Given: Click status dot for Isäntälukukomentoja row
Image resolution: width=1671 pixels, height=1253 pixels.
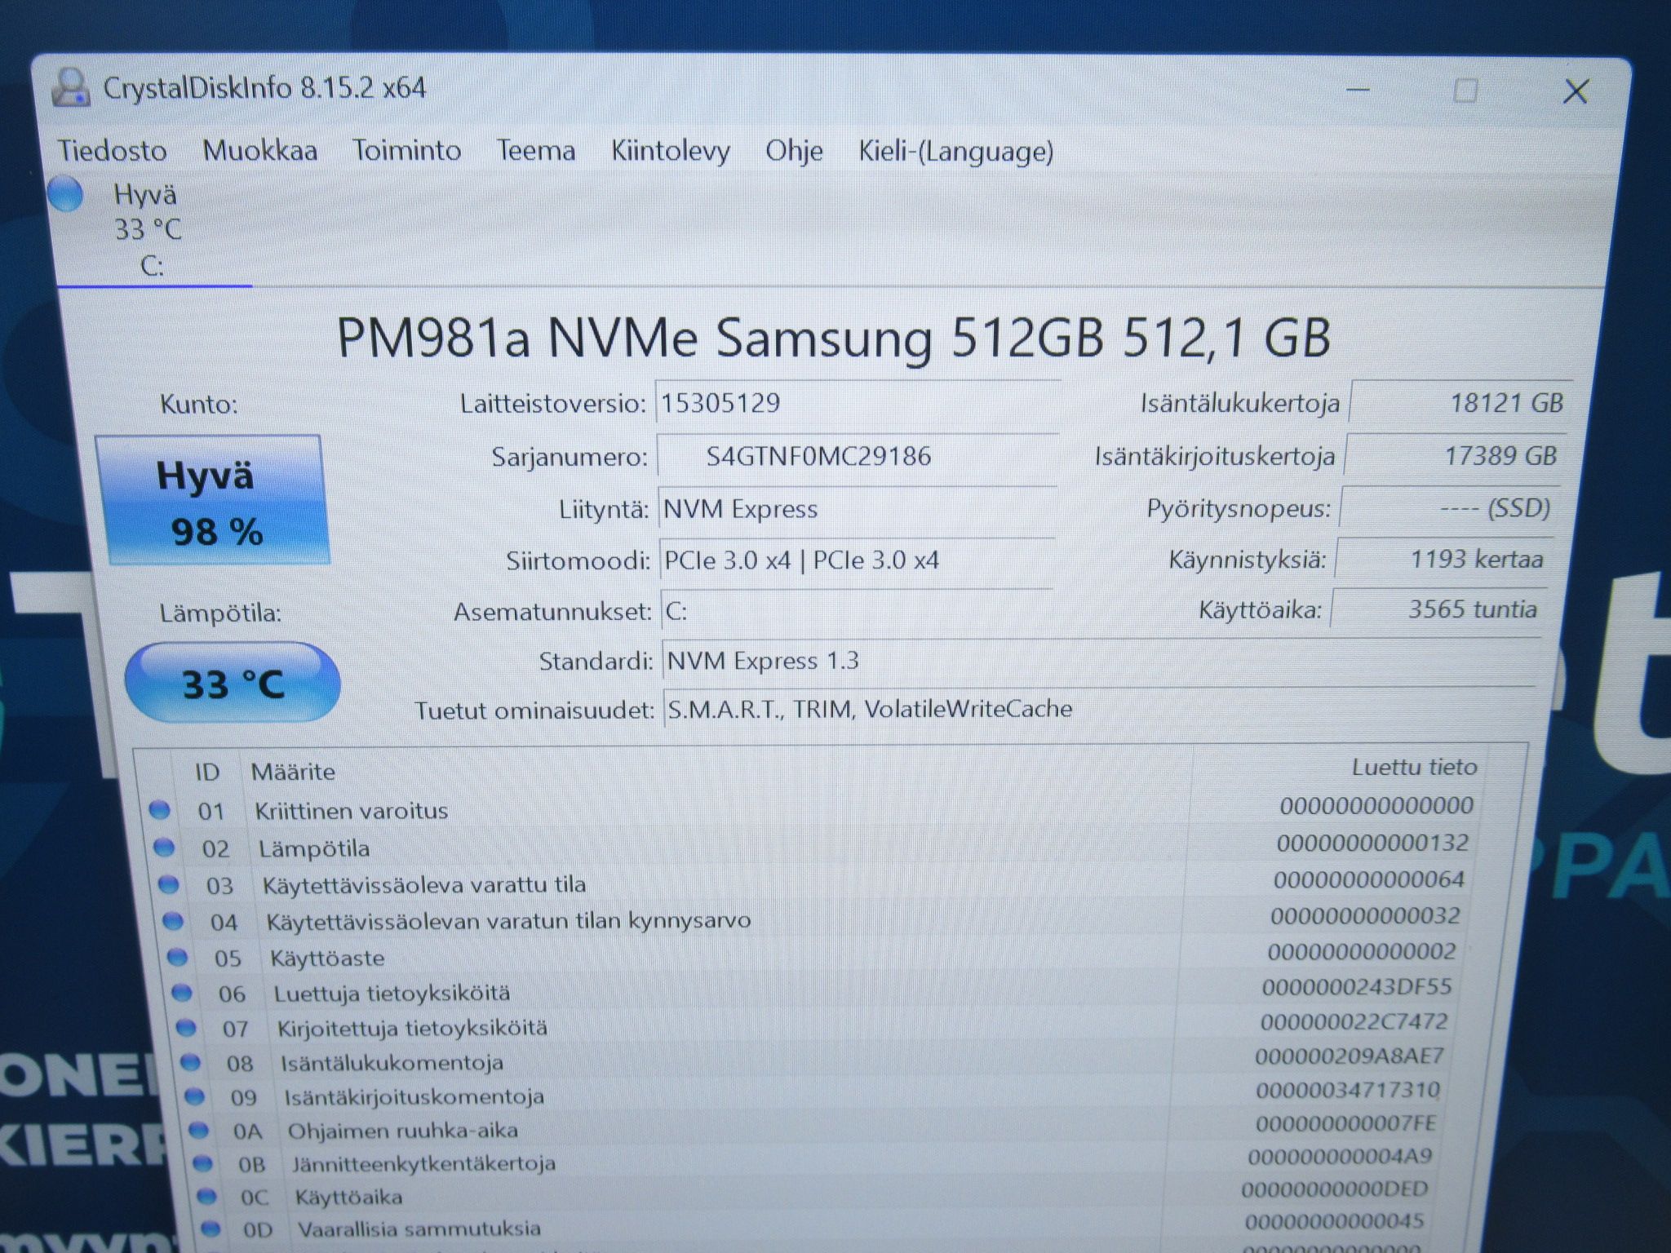Looking at the screenshot, I should (x=190, y=1063).
